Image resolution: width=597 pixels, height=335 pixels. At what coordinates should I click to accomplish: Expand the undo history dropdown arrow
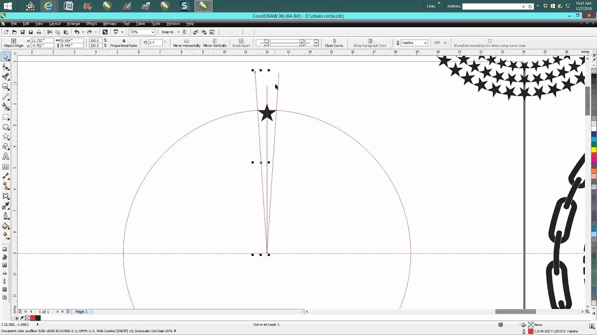tap(83, 32)
